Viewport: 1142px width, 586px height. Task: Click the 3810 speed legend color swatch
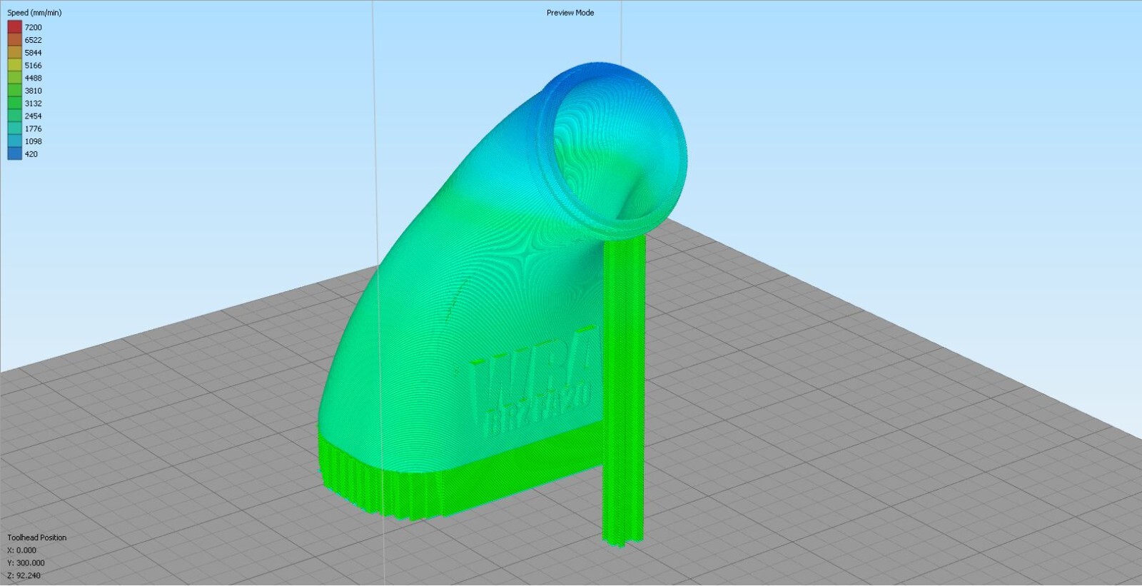(x=14, y=91)
